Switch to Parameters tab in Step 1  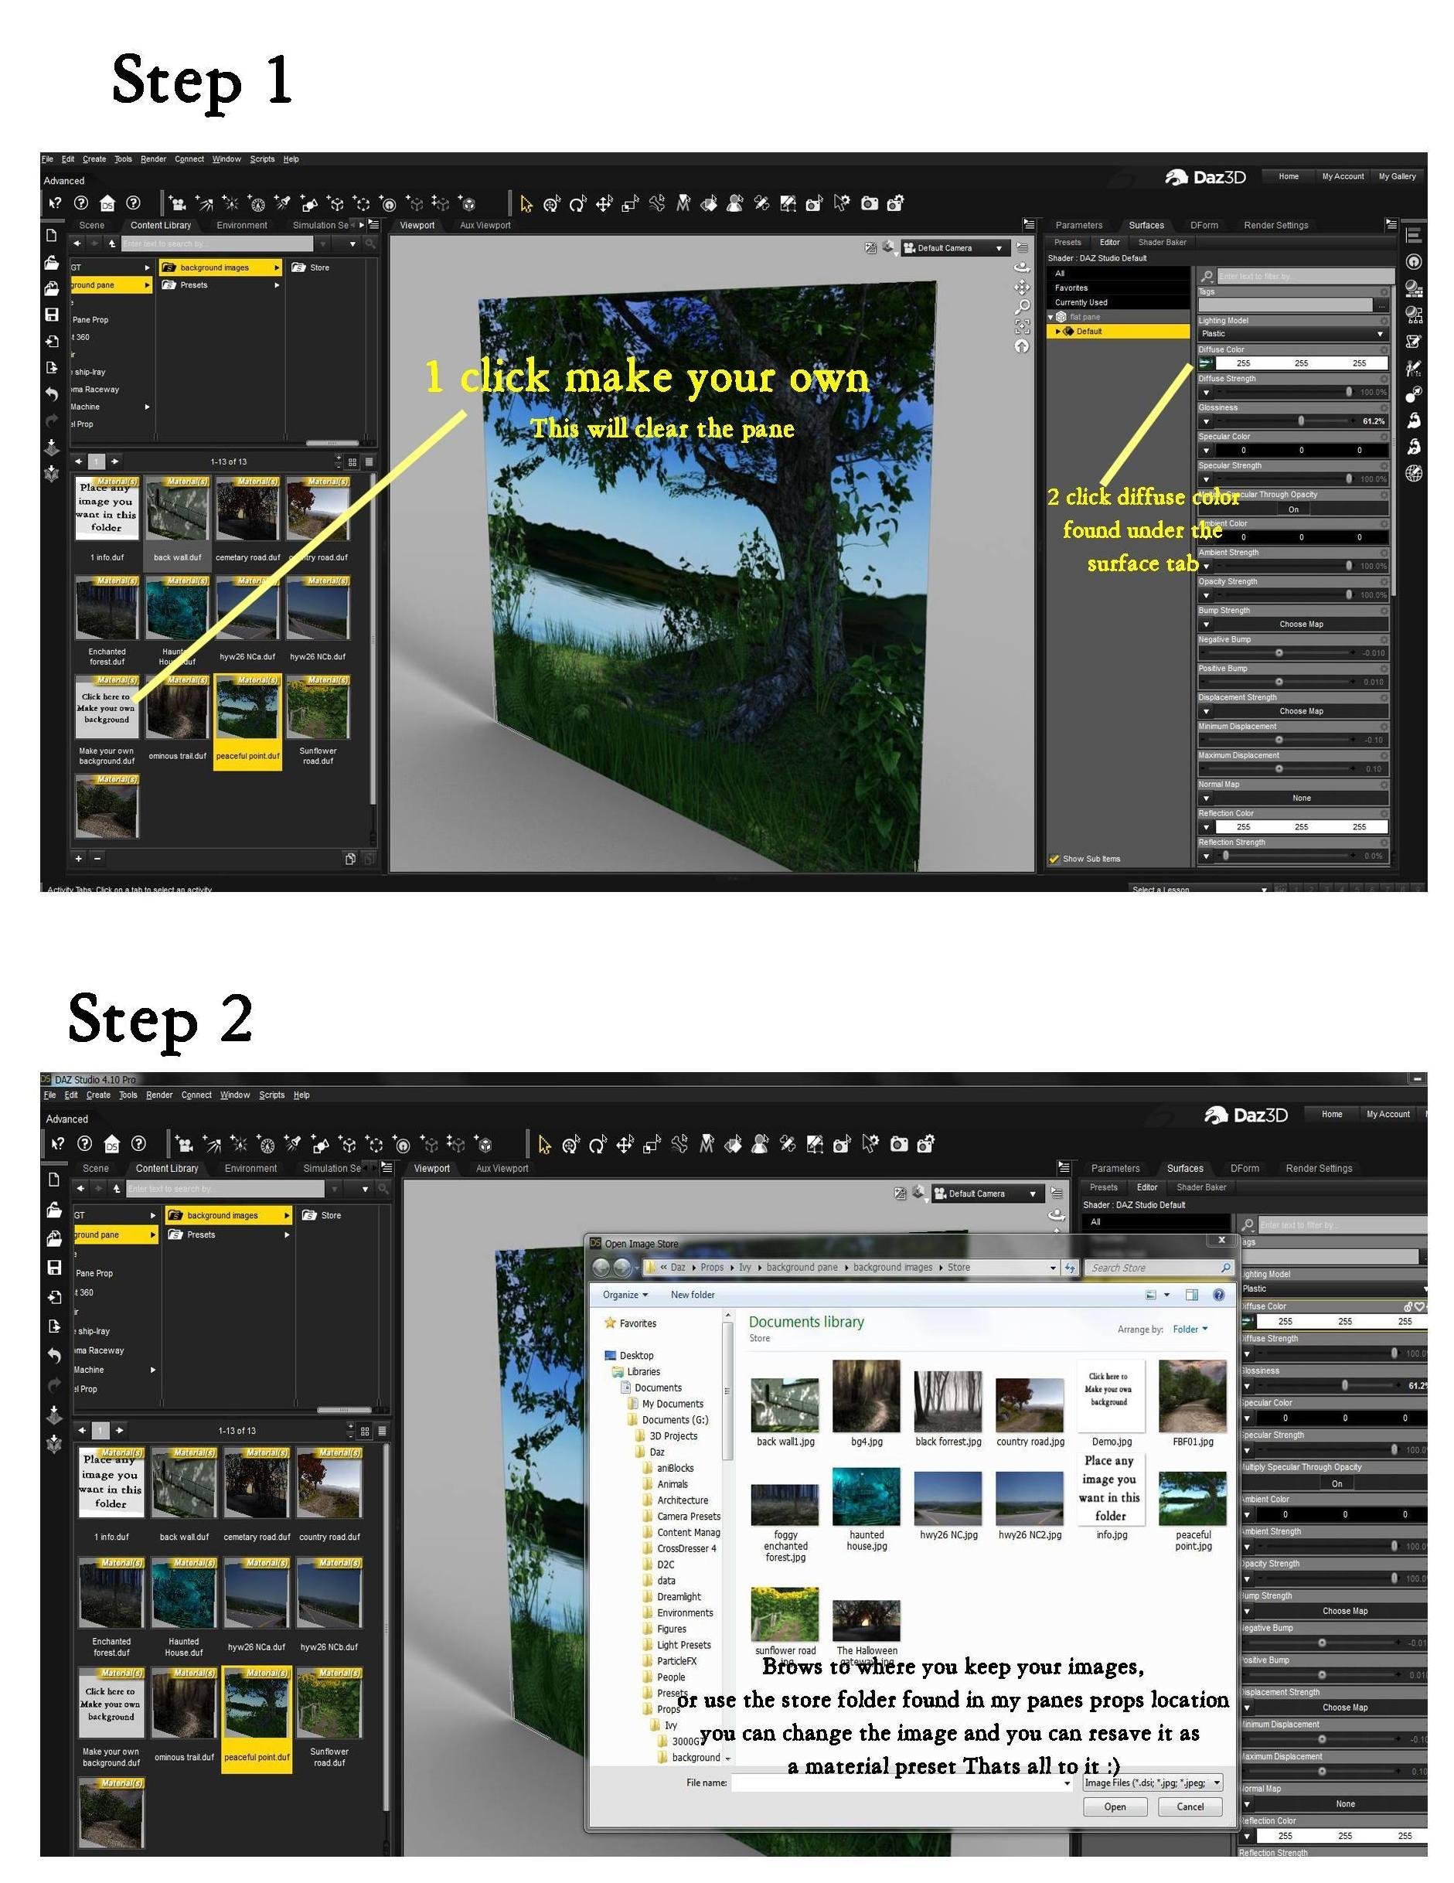[1079, 225]
